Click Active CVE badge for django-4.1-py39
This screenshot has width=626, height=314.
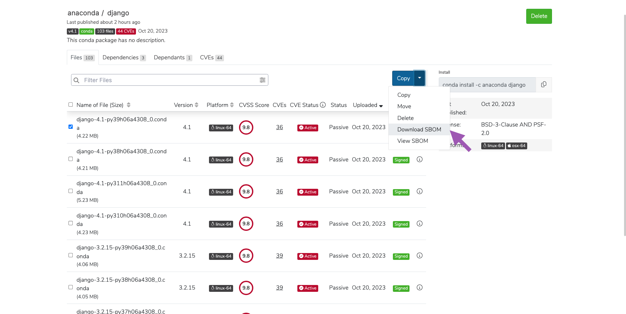pos(308,128)
